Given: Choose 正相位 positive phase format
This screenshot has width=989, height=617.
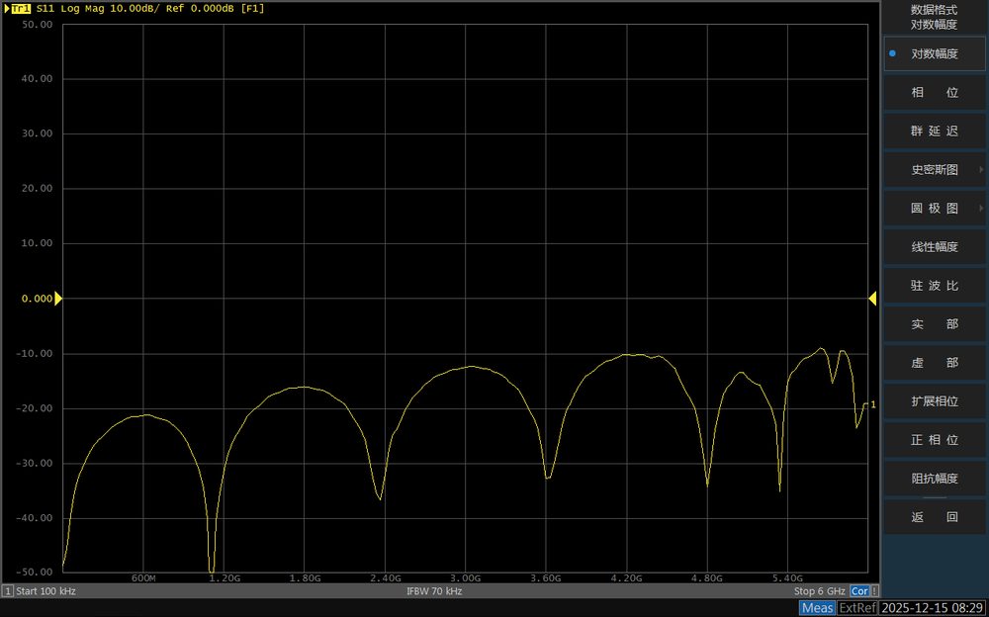Looking at the screenshot, I should tap(935, 440).
